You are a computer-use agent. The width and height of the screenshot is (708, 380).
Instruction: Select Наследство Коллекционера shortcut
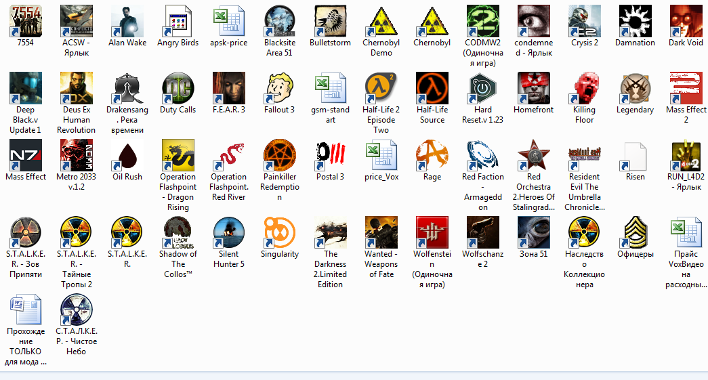[x=584, y=232]
